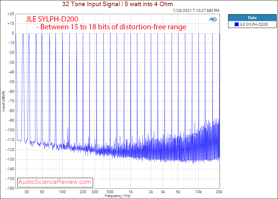Click the red JLE SYLPH-D200 annotation text
The height and width of the screenshot is (199, 278).
click(52, 19)
